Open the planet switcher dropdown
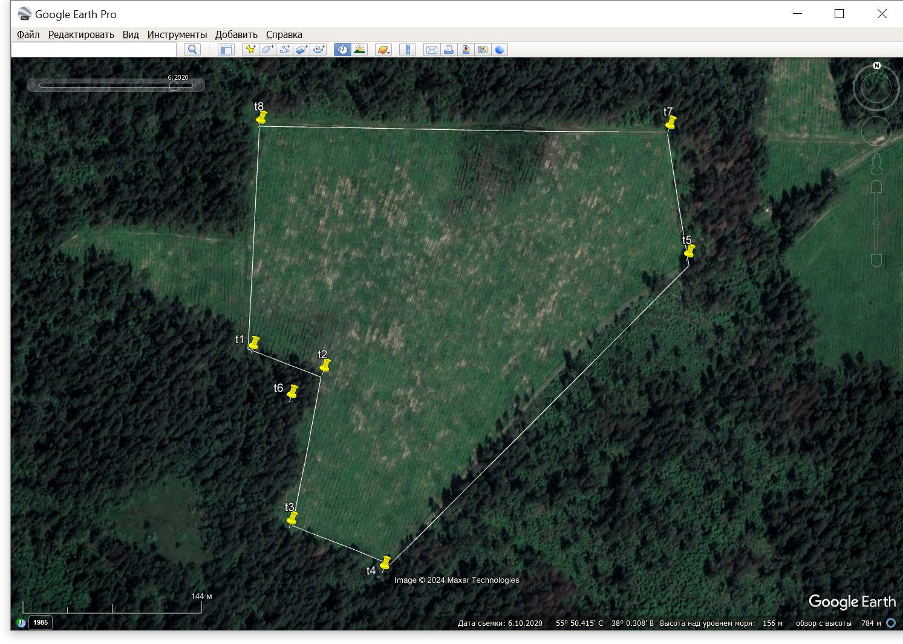 pyautogui.click(x=383, y=50)
